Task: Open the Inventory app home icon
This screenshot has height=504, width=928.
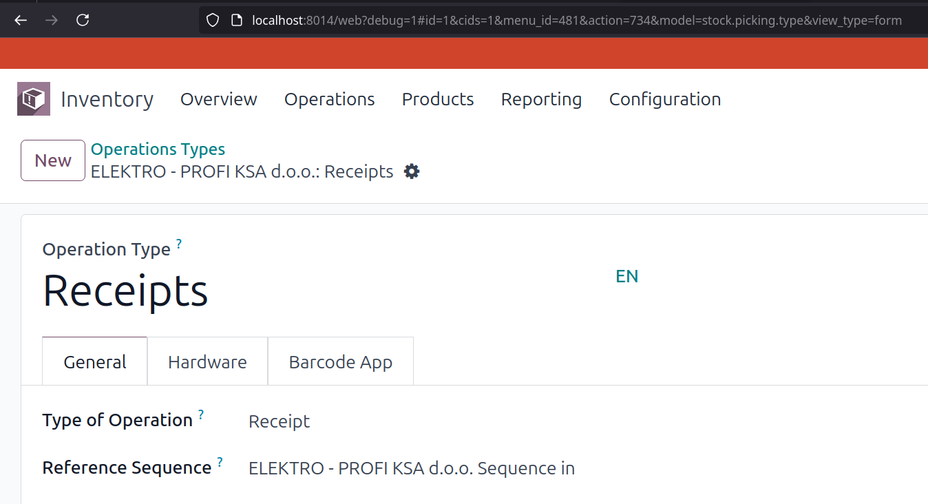Action: click(x=34, y=99)
